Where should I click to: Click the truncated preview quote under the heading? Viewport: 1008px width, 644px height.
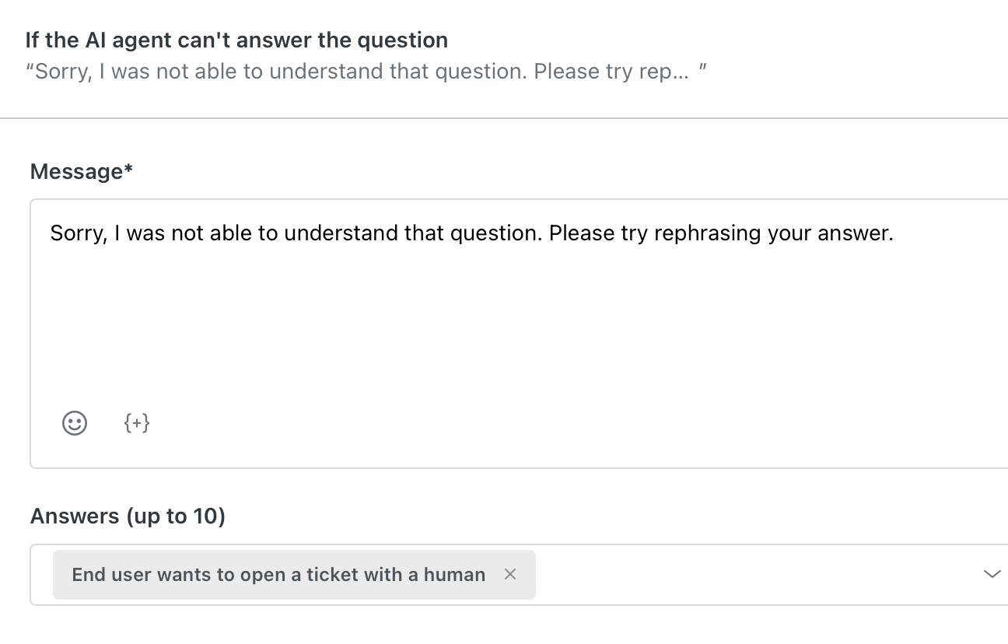pyautogui.click(x=366, y=71)
